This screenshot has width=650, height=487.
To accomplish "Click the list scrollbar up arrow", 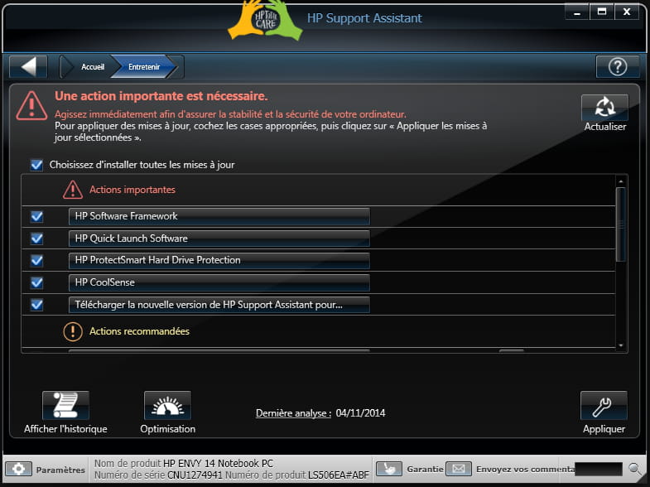I will point(620,181).
